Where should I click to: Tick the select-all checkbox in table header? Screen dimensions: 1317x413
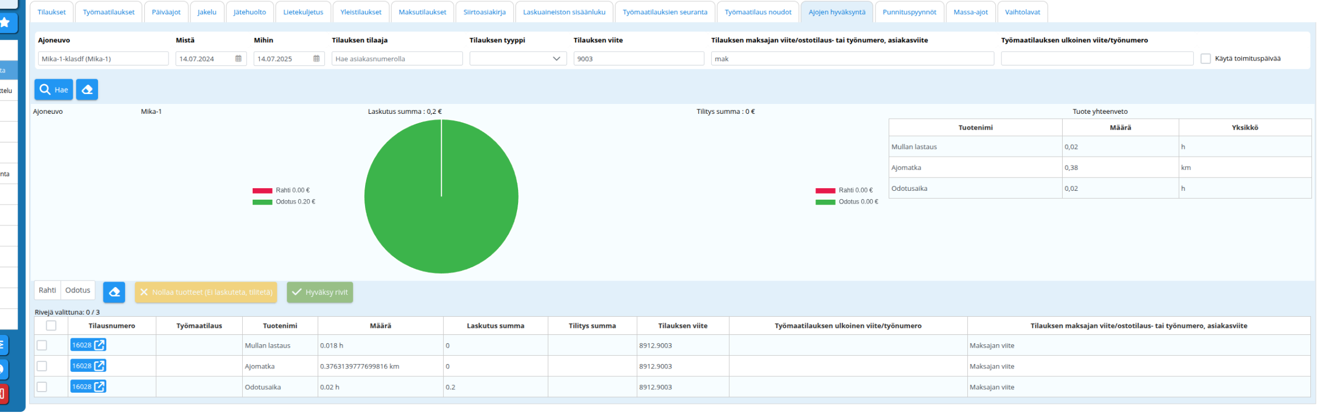coord(51,326)
